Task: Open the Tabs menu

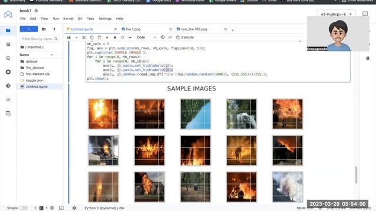Action: point(90,18)
